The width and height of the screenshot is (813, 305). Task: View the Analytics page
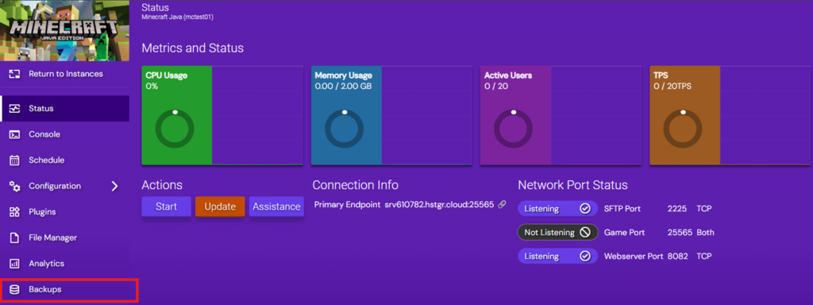65,264
